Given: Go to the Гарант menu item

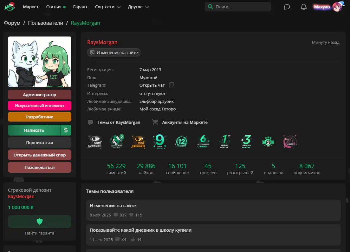Looking at the screenshot, I should (80, 7).
